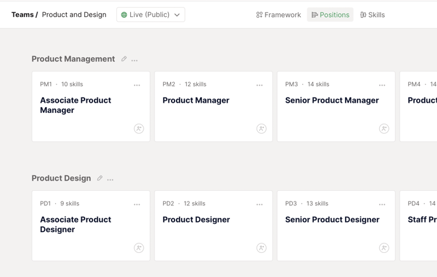The height and width of the screenshot is (277, 437).
Task: Switch to the Framework tab
Action: coord(278,15)
